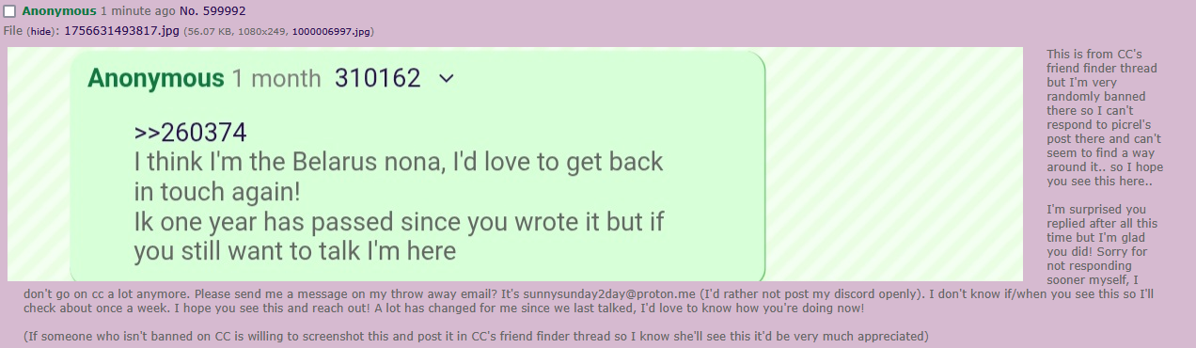
Task: Click the >>260374 quote reference in image
Action: pos(191,133)
